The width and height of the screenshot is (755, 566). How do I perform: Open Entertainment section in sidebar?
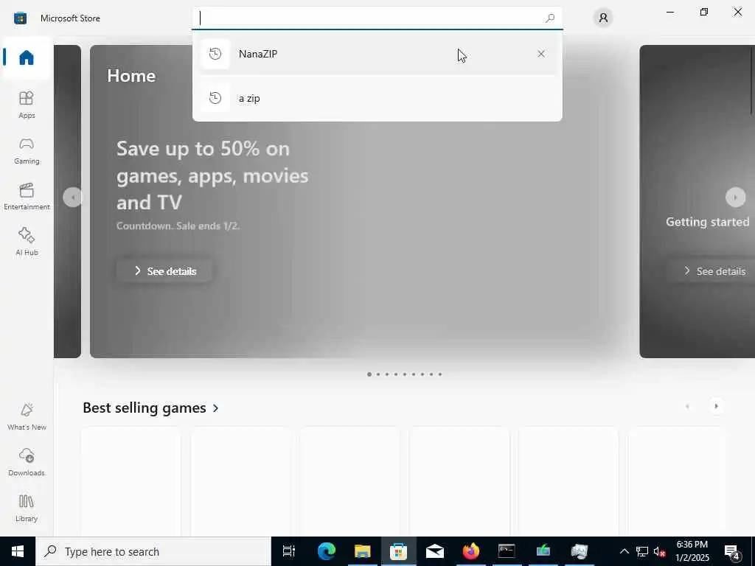click(x=27, y=196)
